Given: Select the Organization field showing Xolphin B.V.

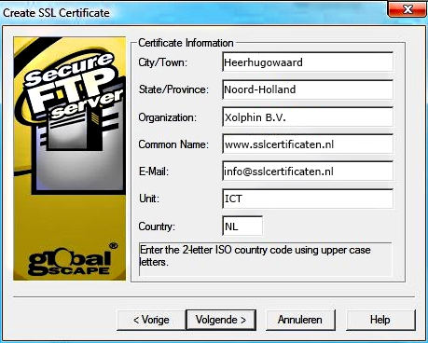Looking at the screenshot, I should (x=308, y=117).
